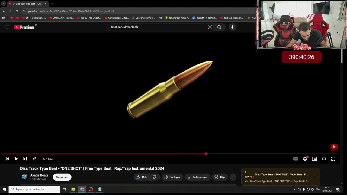
Task: Like the video showing 45 k
Action: [x=141, y=177]
